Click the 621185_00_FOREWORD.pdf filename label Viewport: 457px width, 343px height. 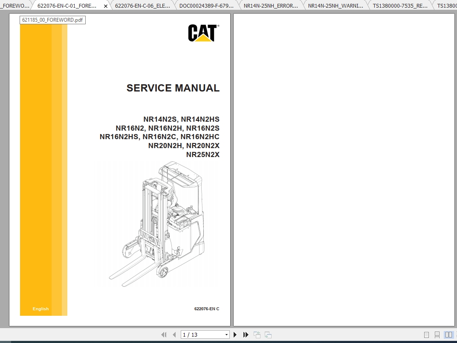click(x=52, y=20)
